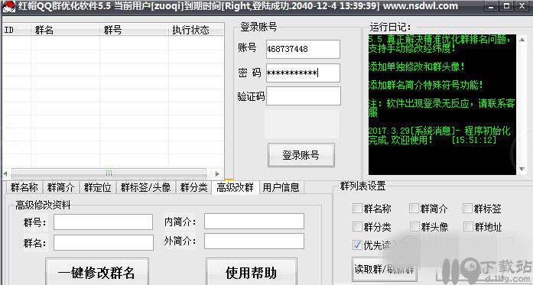533x285 pixels.
Task: Click the down arrow of the log scrollbar
Action: click(522, 169)
